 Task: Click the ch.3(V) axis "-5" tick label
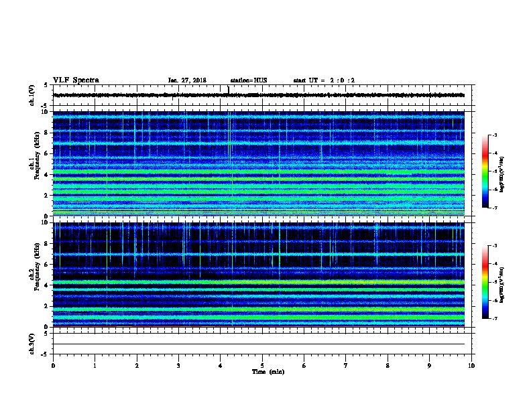[45, 354]
